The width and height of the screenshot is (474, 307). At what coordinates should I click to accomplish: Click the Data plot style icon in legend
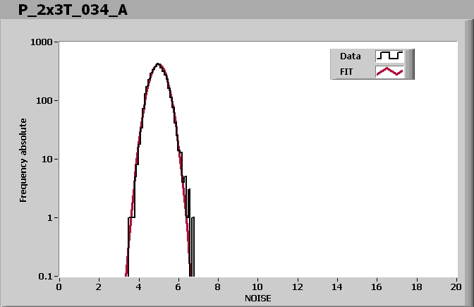point(389,56)
